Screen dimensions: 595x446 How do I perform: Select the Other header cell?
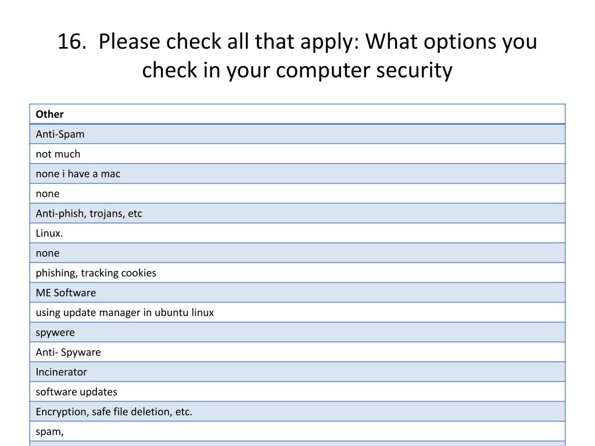point(297,114)
